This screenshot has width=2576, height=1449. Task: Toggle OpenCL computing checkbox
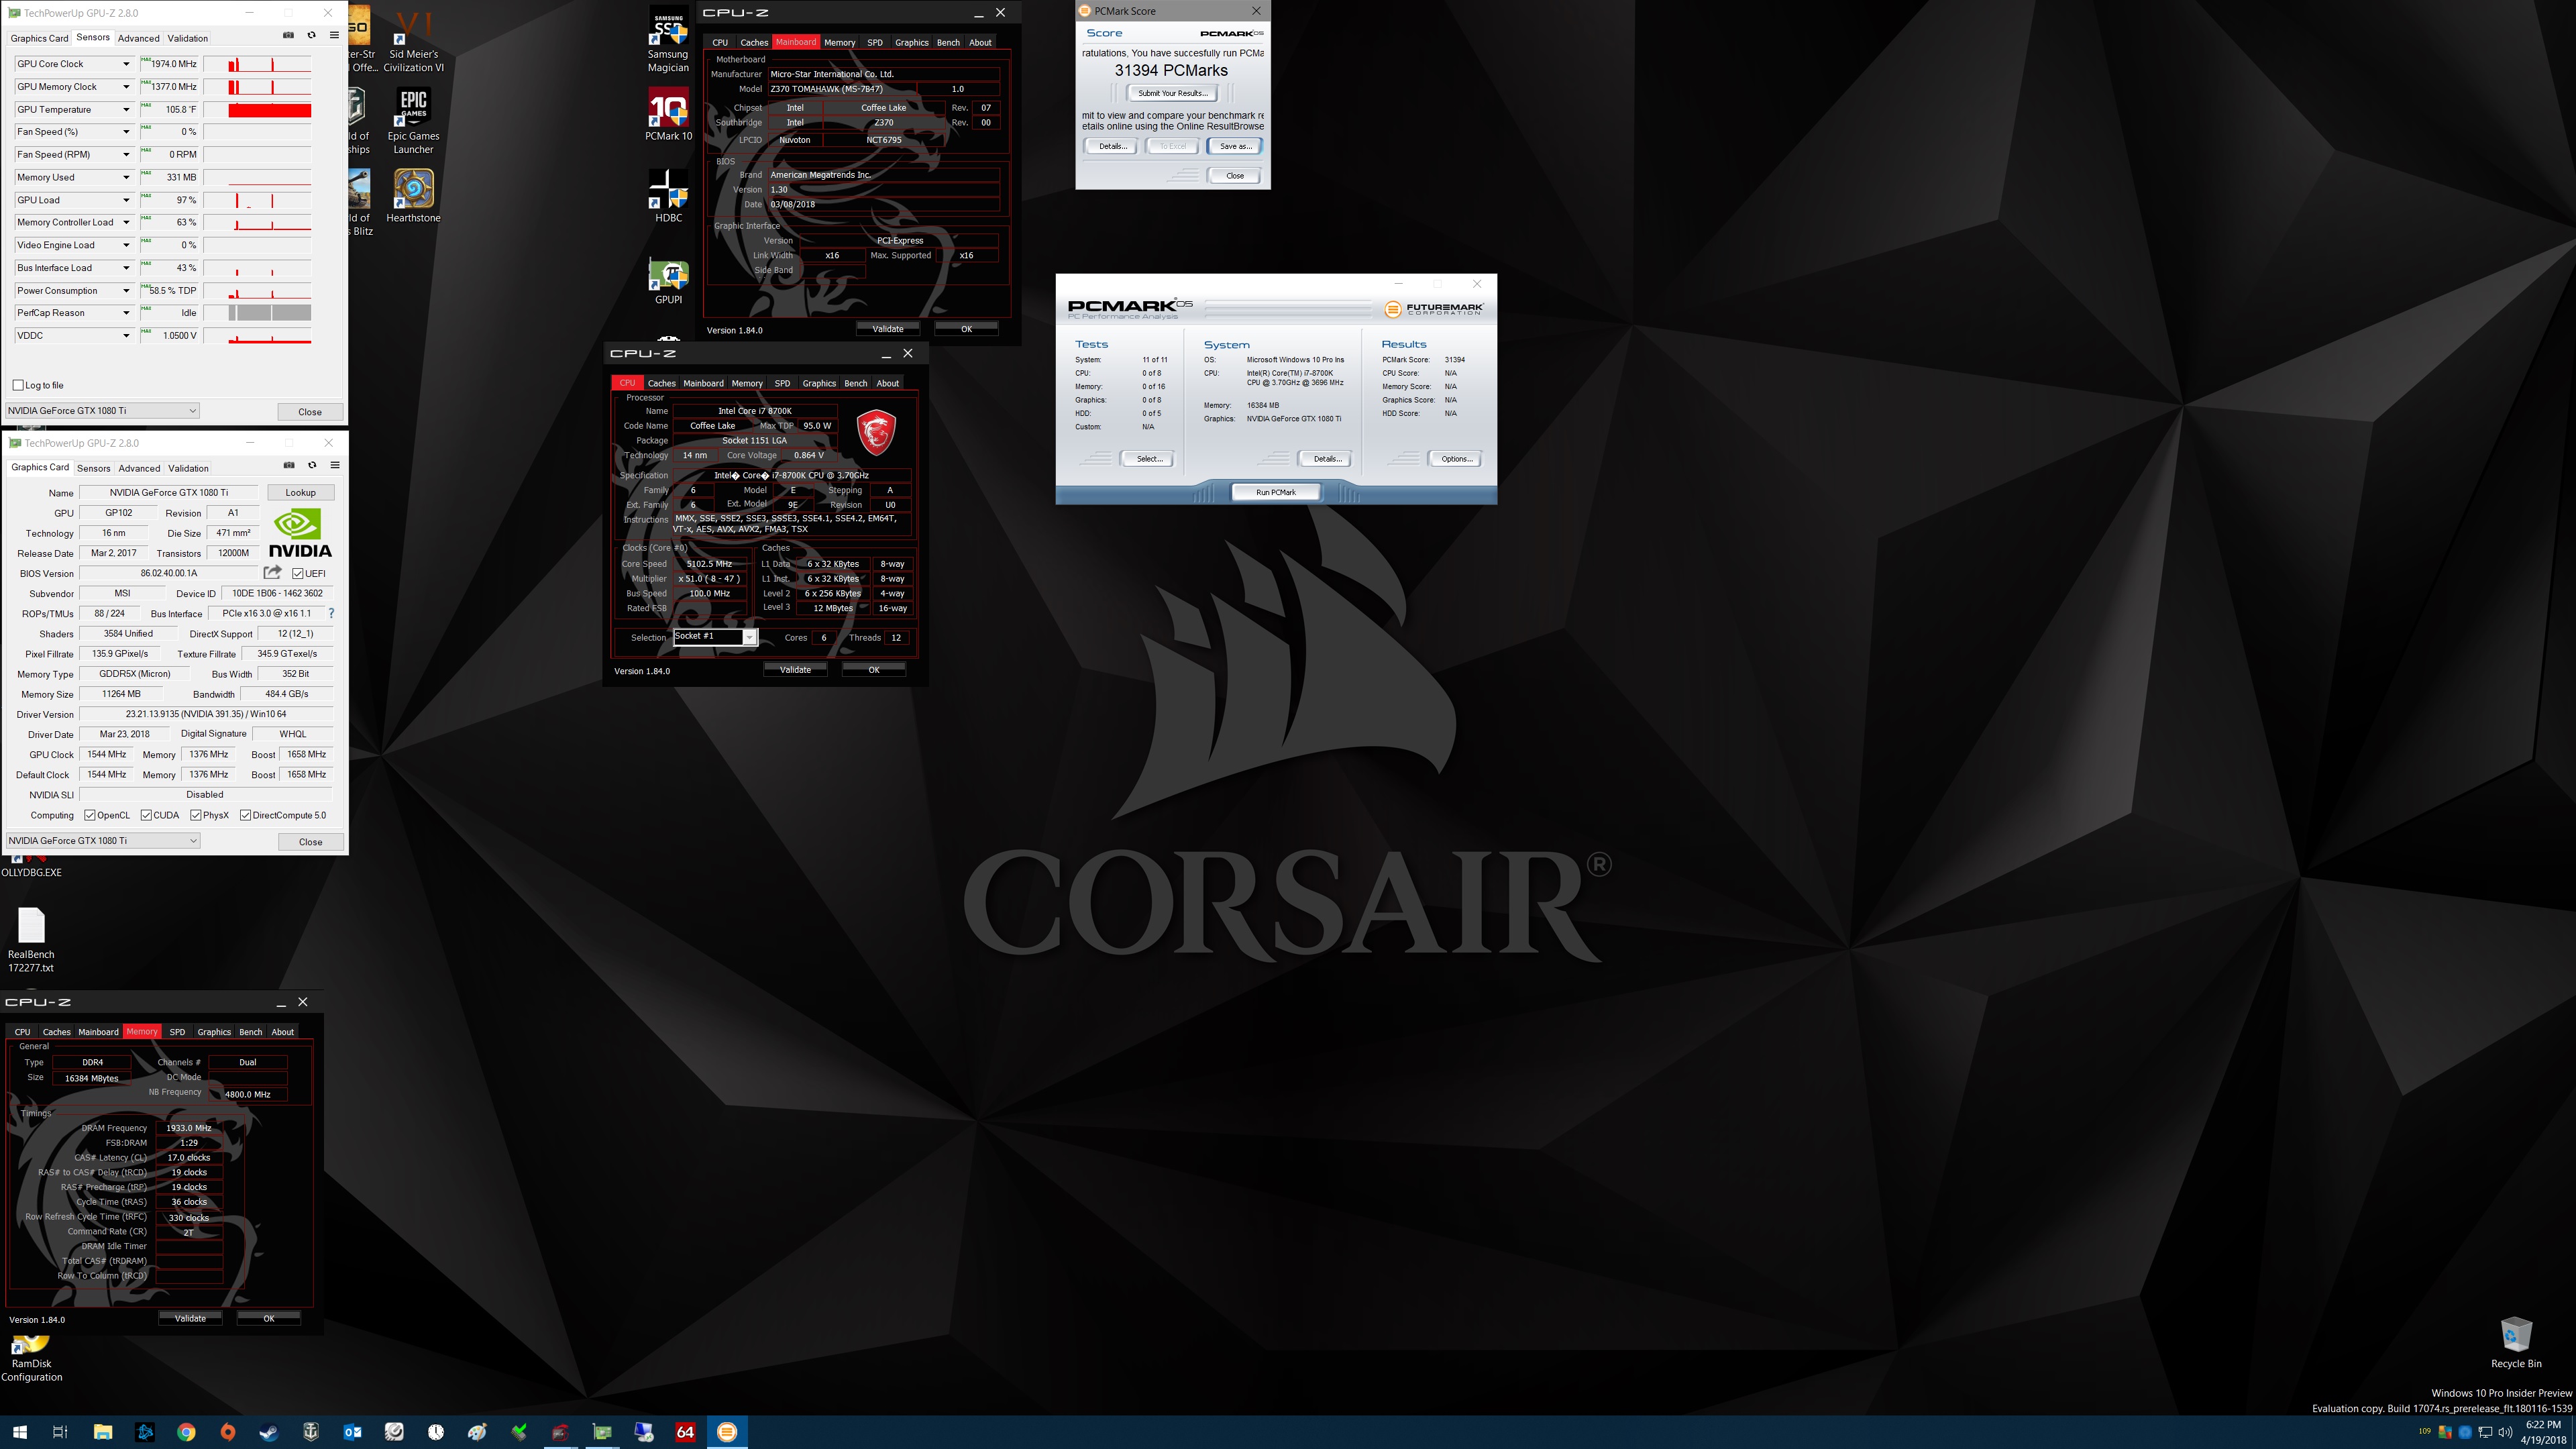tap(90, 815)
